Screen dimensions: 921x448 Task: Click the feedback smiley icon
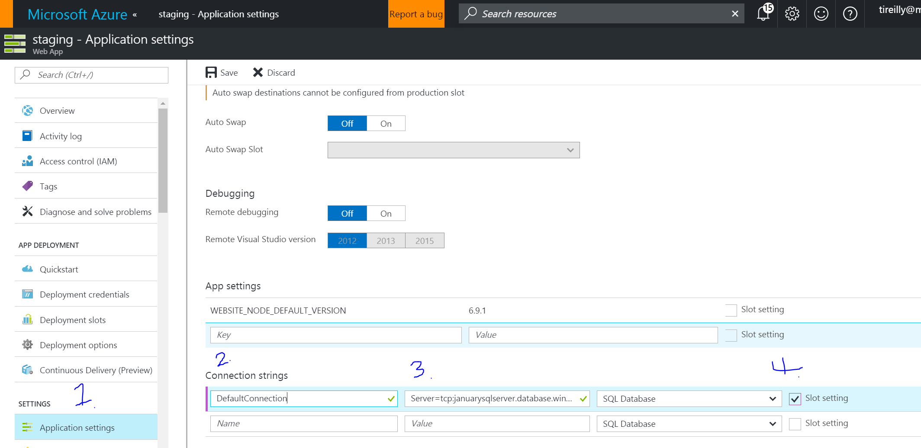tap(821, 14)
